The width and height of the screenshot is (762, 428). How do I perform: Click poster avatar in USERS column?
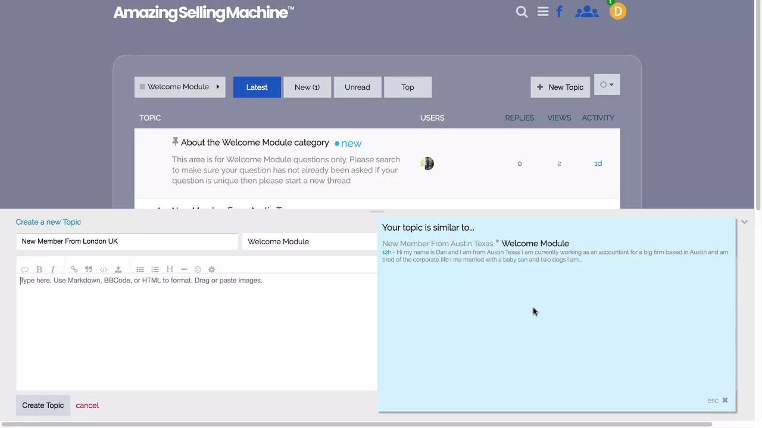tap(427, 163)
